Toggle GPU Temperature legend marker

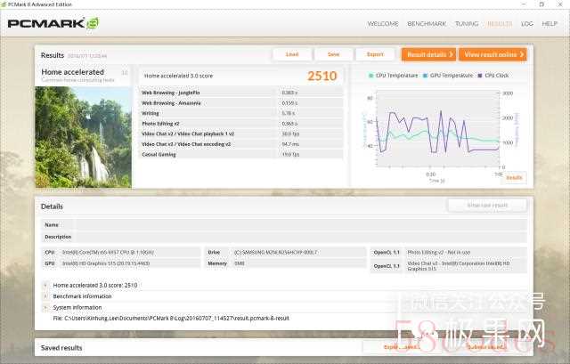(x=426, y=76)
